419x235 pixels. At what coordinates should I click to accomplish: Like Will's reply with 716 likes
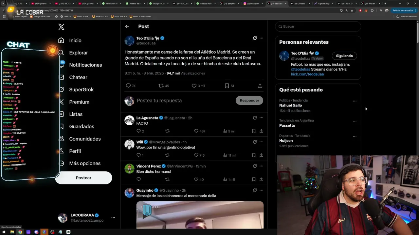(x=199, y=155)
